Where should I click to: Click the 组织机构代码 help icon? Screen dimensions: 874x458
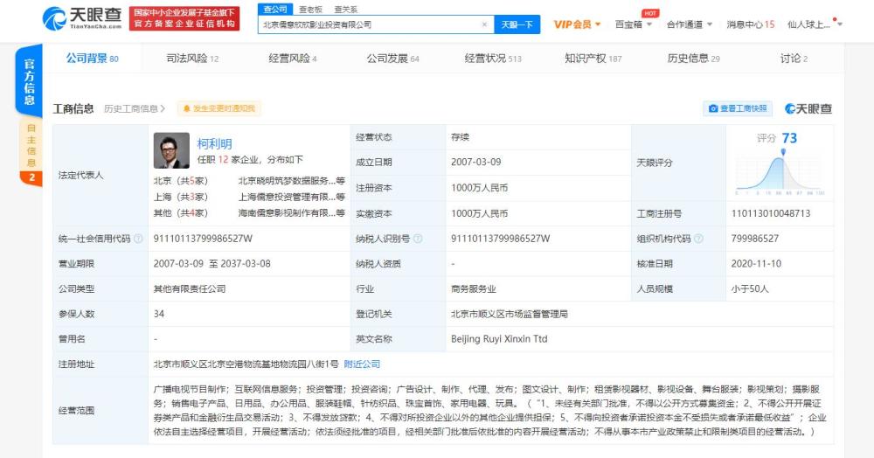(698, 239)
